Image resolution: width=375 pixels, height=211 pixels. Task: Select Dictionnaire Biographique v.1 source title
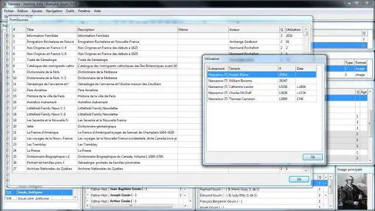point(48,156)
